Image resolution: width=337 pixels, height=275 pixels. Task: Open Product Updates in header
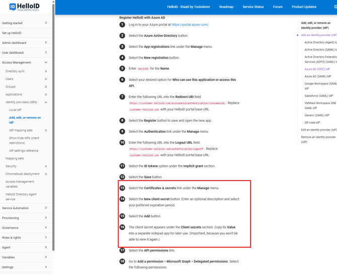point(304,7)
